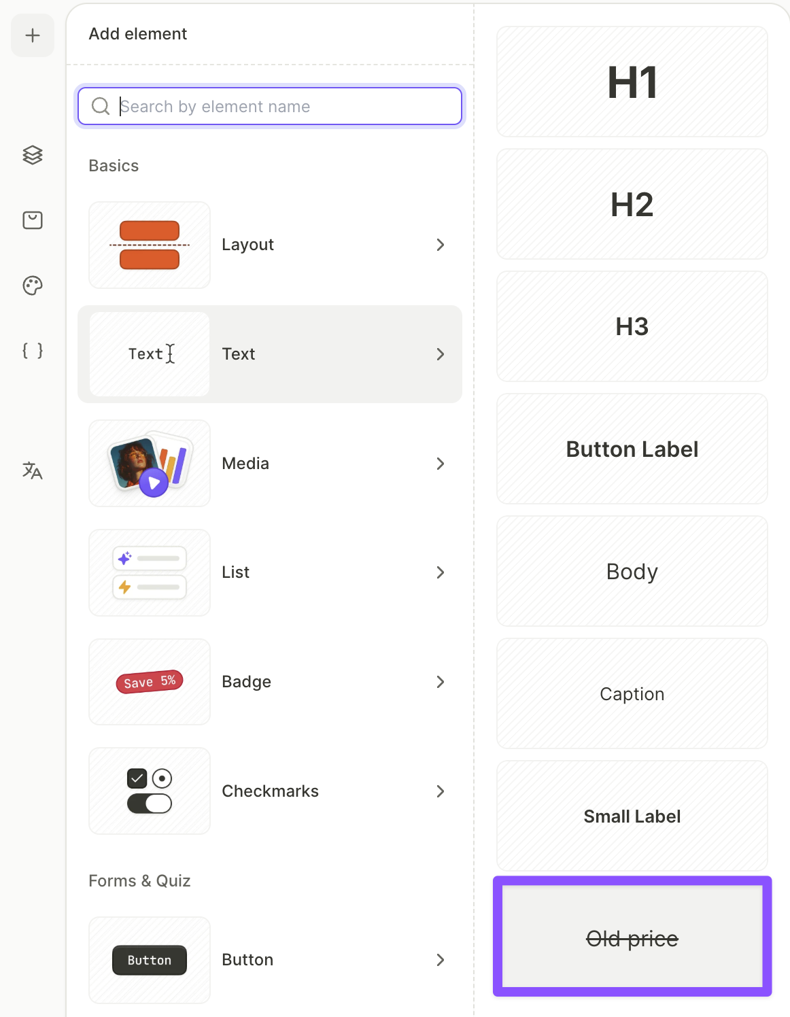The image size is (790, 1017).
Task: Expand the Checkmarks category chevron
Action: point(441,791)
